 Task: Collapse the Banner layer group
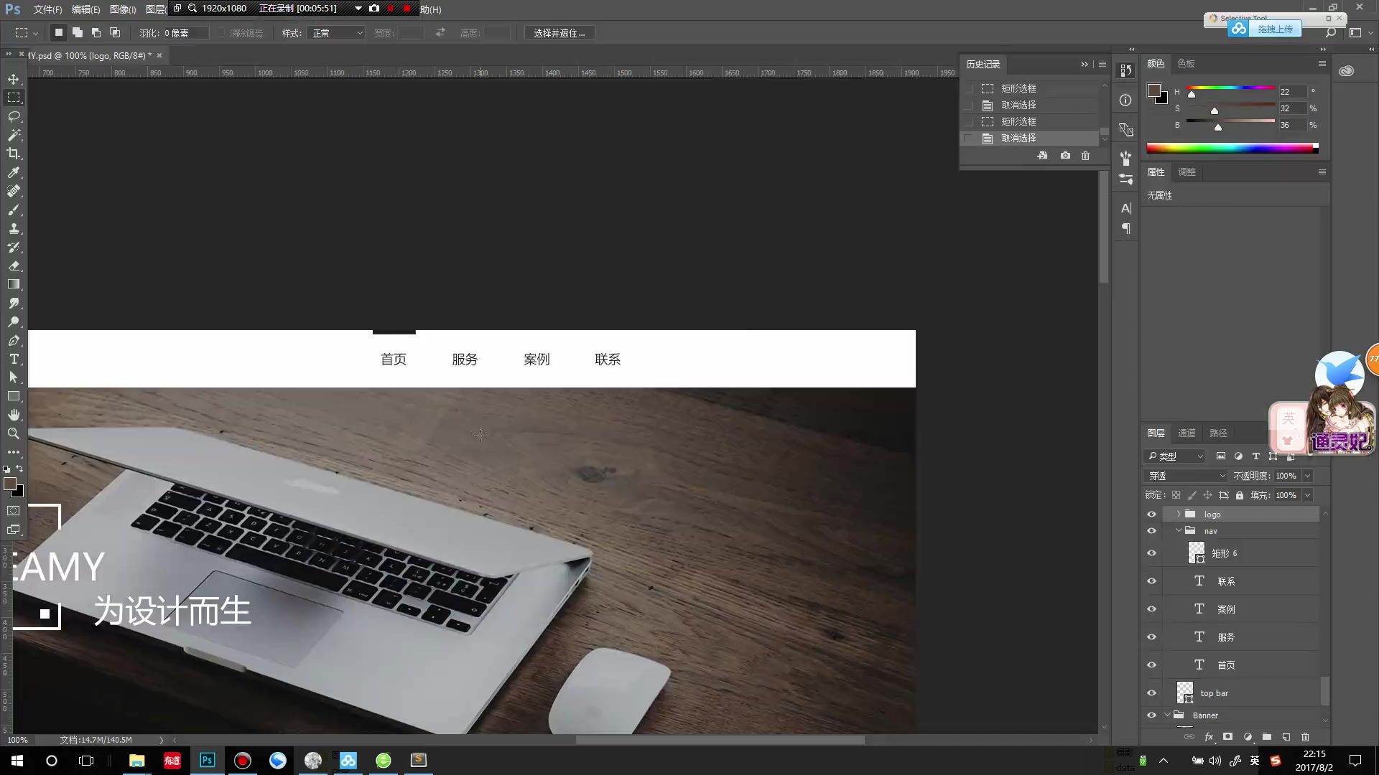coord(1168,715)
